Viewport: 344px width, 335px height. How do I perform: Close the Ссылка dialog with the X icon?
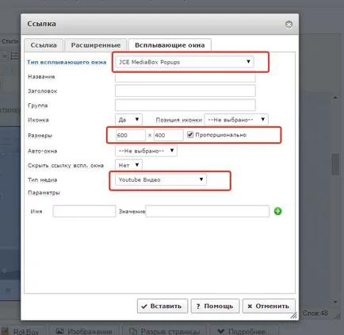[x=289, y=25]
